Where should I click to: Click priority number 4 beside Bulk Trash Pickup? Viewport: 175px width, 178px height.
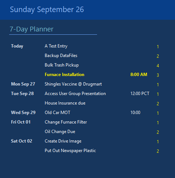pos(158,66)
